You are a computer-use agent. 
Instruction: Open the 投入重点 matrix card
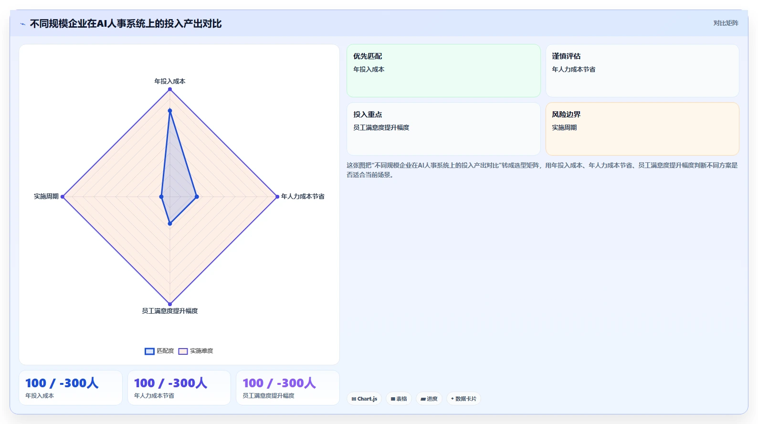click(443, 129)
